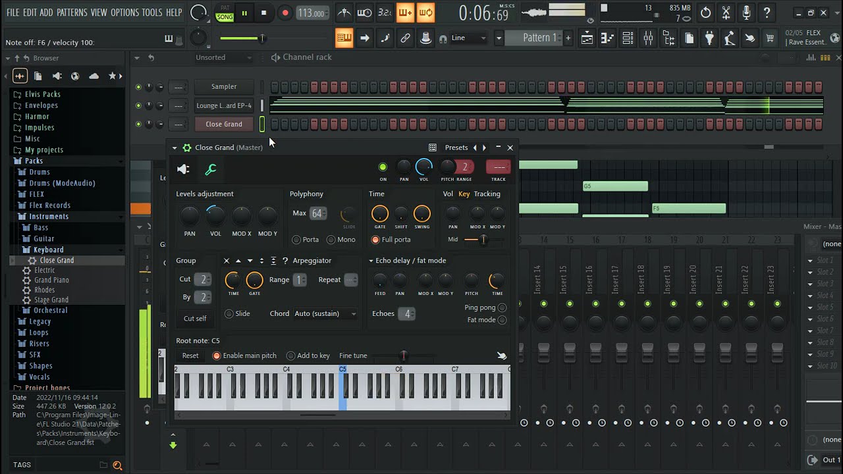Image resolution: width=843 pixels, height=474 pixels.
Task: Open Close Grand window menu arrow
Action: (x=175, y=147)
